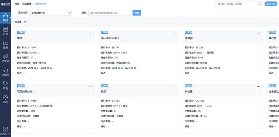This screenshot has width=279, height=137.
Task: Open the 东校区 card title
Action: click(x=188, y=91)
